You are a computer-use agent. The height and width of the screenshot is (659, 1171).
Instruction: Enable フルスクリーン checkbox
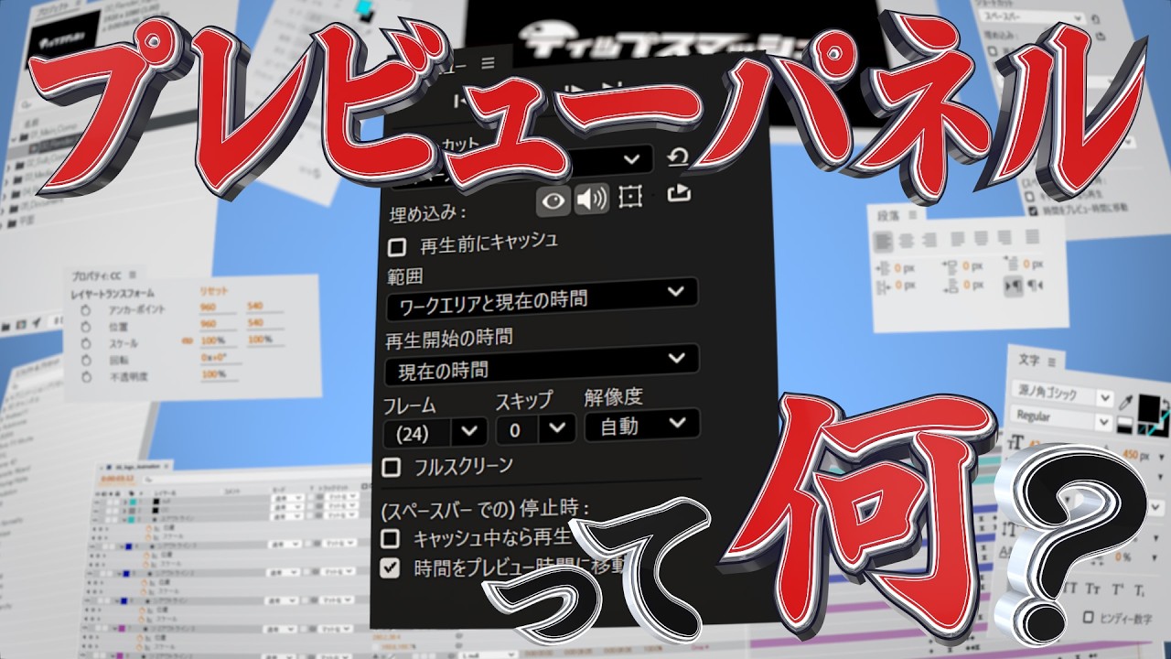click(x=392, y=468)
